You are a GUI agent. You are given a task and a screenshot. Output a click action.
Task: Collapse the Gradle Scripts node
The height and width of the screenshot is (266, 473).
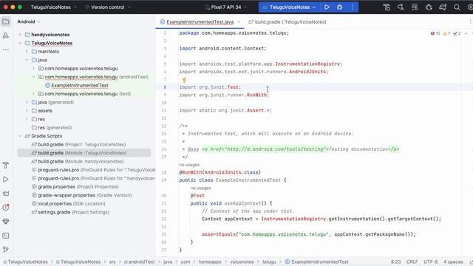tap(20, 136)
